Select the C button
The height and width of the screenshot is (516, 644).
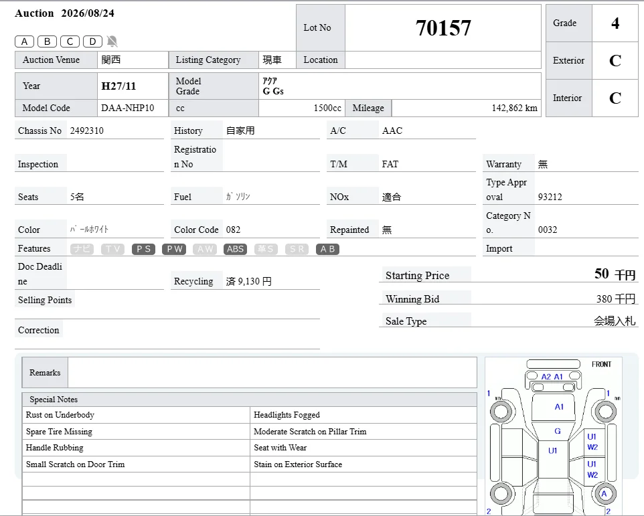[70, 41]
